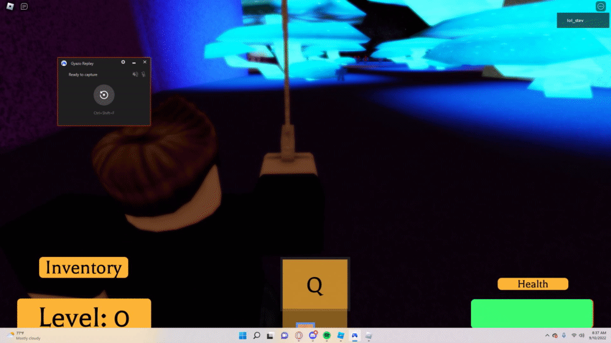Open Discord from the taskbar

tap(312, 336)
